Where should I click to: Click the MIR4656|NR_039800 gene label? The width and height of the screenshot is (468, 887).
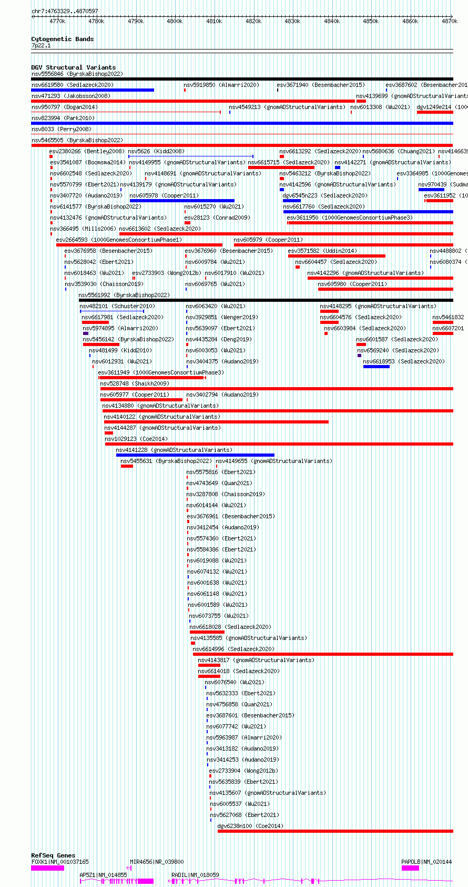click(x=157, y=862)
